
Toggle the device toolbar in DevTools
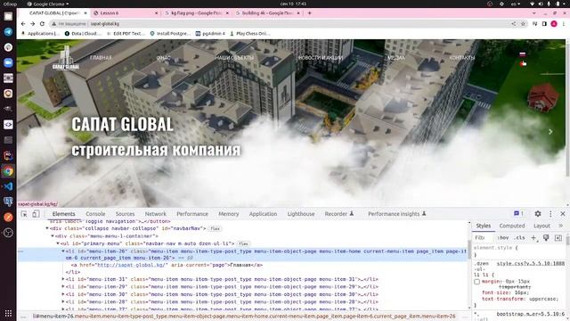pyautogui.click(x=36, y=214)
